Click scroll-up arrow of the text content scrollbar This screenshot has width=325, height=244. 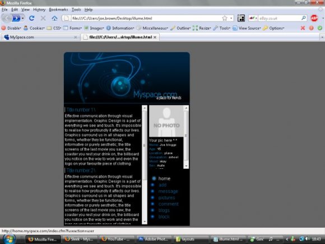[145, 108]
